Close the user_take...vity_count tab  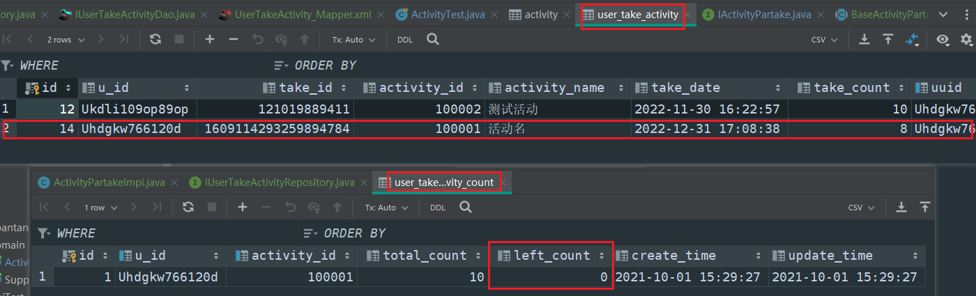pyautogui.click(x=505, y=182)
